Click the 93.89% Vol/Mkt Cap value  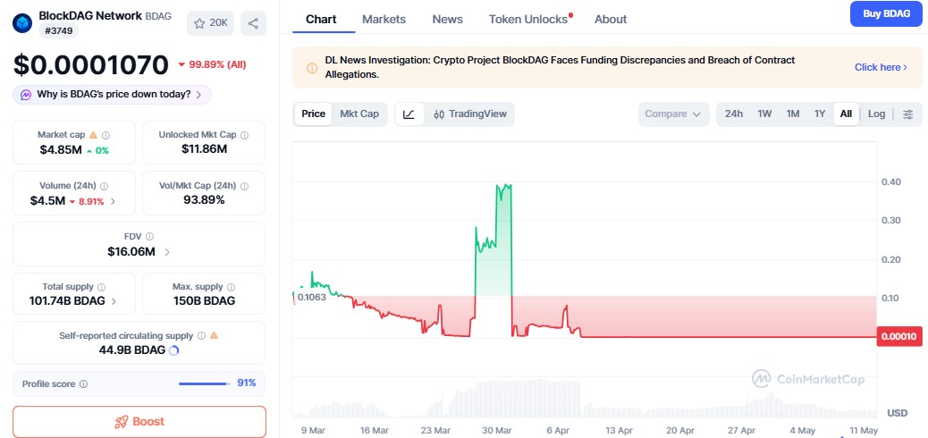tap(204, 200)
